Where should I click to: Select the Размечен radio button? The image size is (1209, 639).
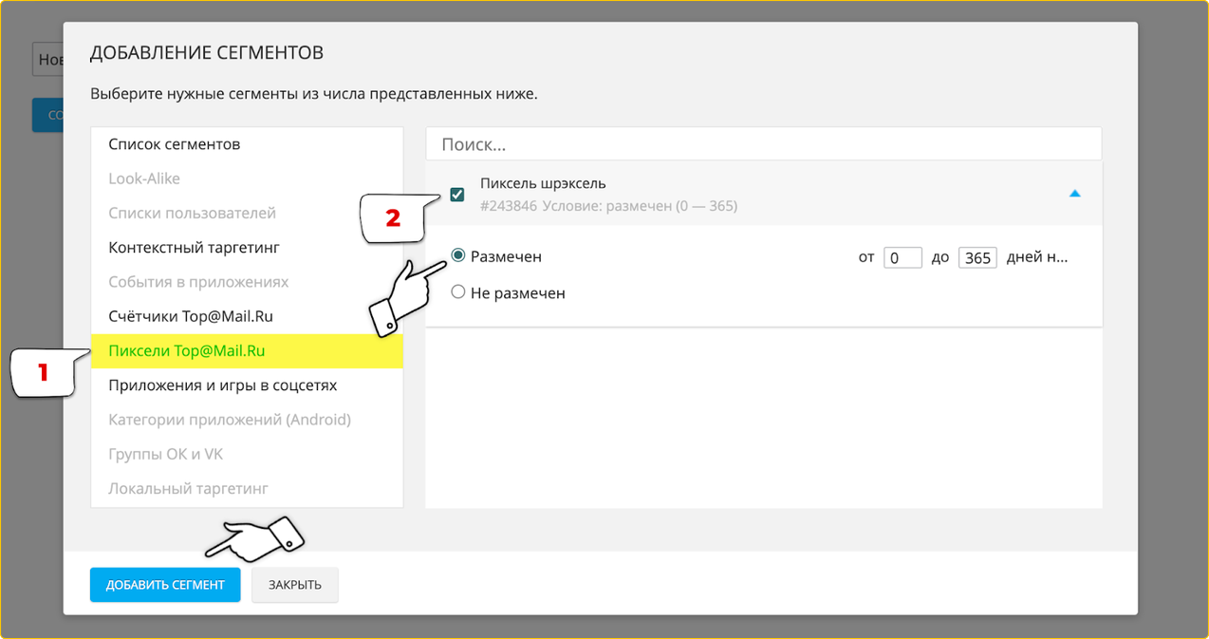click(x=458, y=256)
